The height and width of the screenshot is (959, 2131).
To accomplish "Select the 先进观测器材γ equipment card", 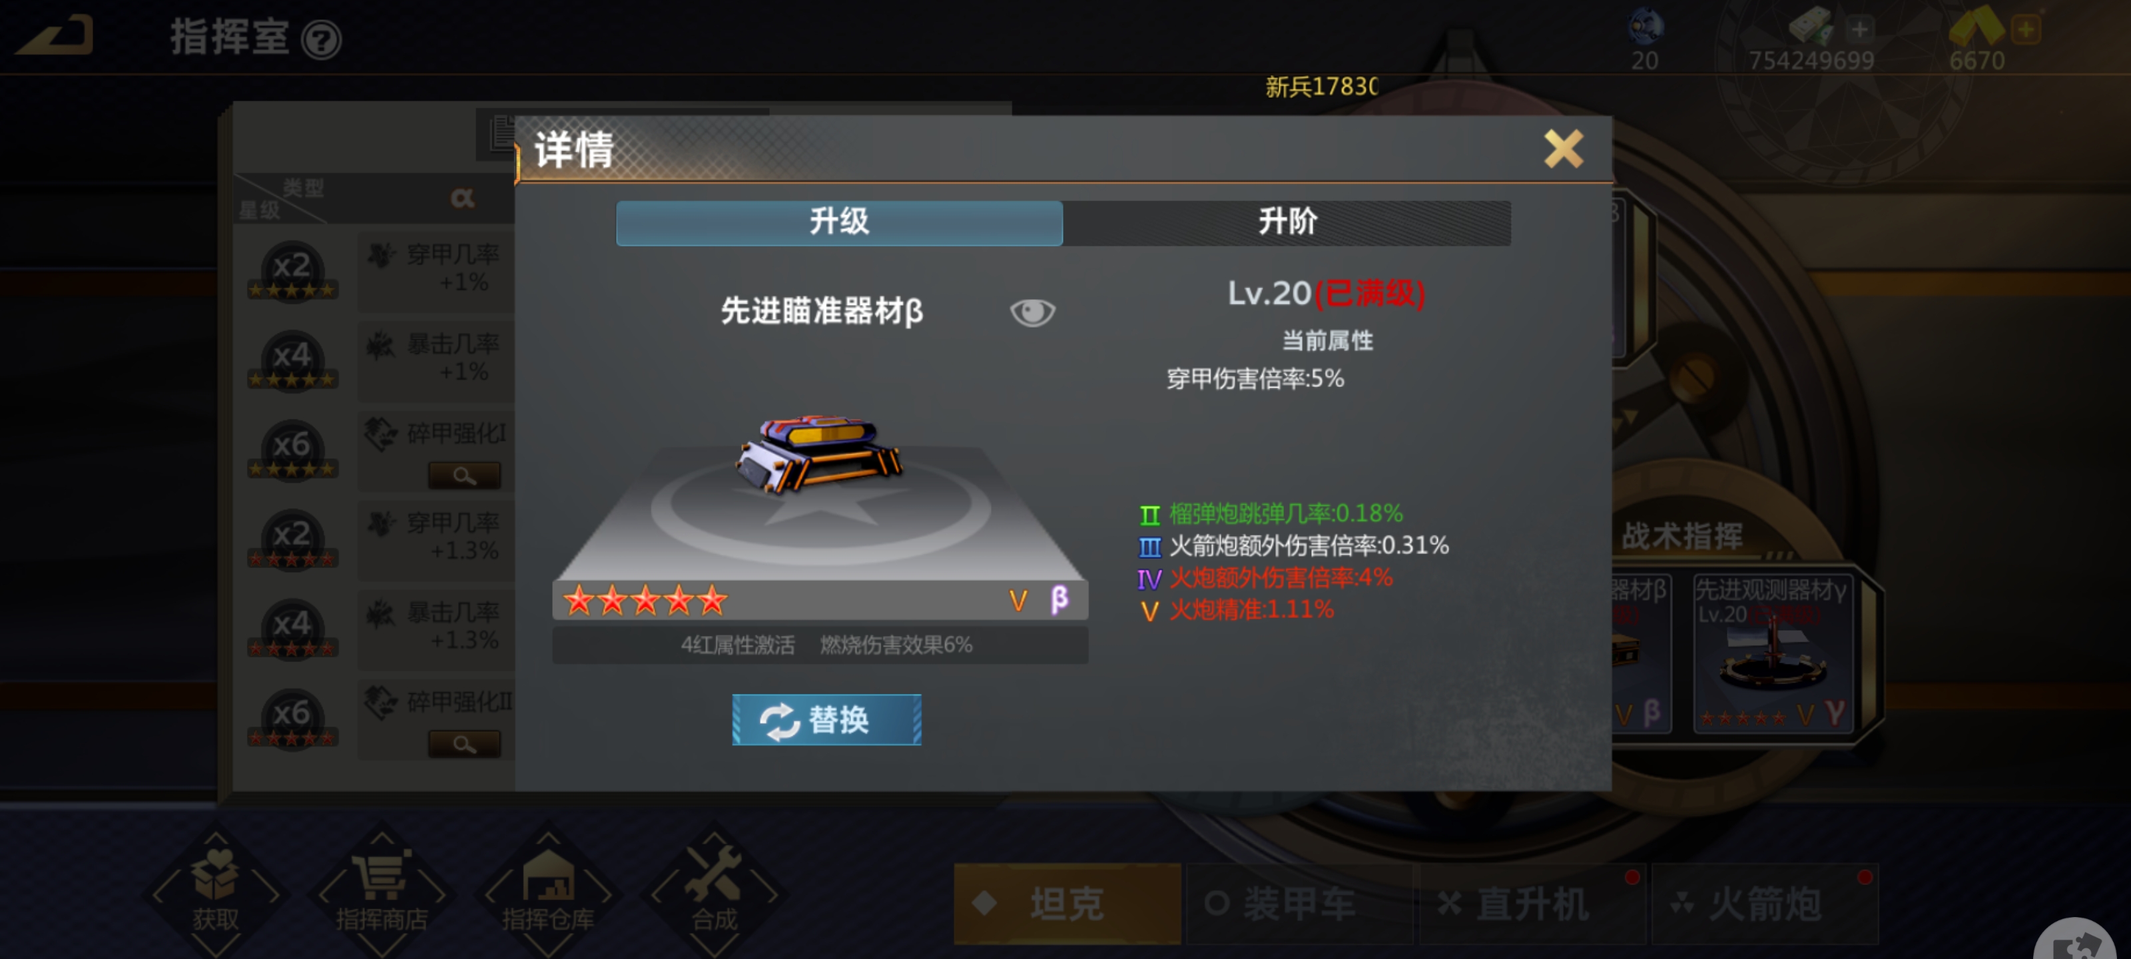I will pos(1771,653).
